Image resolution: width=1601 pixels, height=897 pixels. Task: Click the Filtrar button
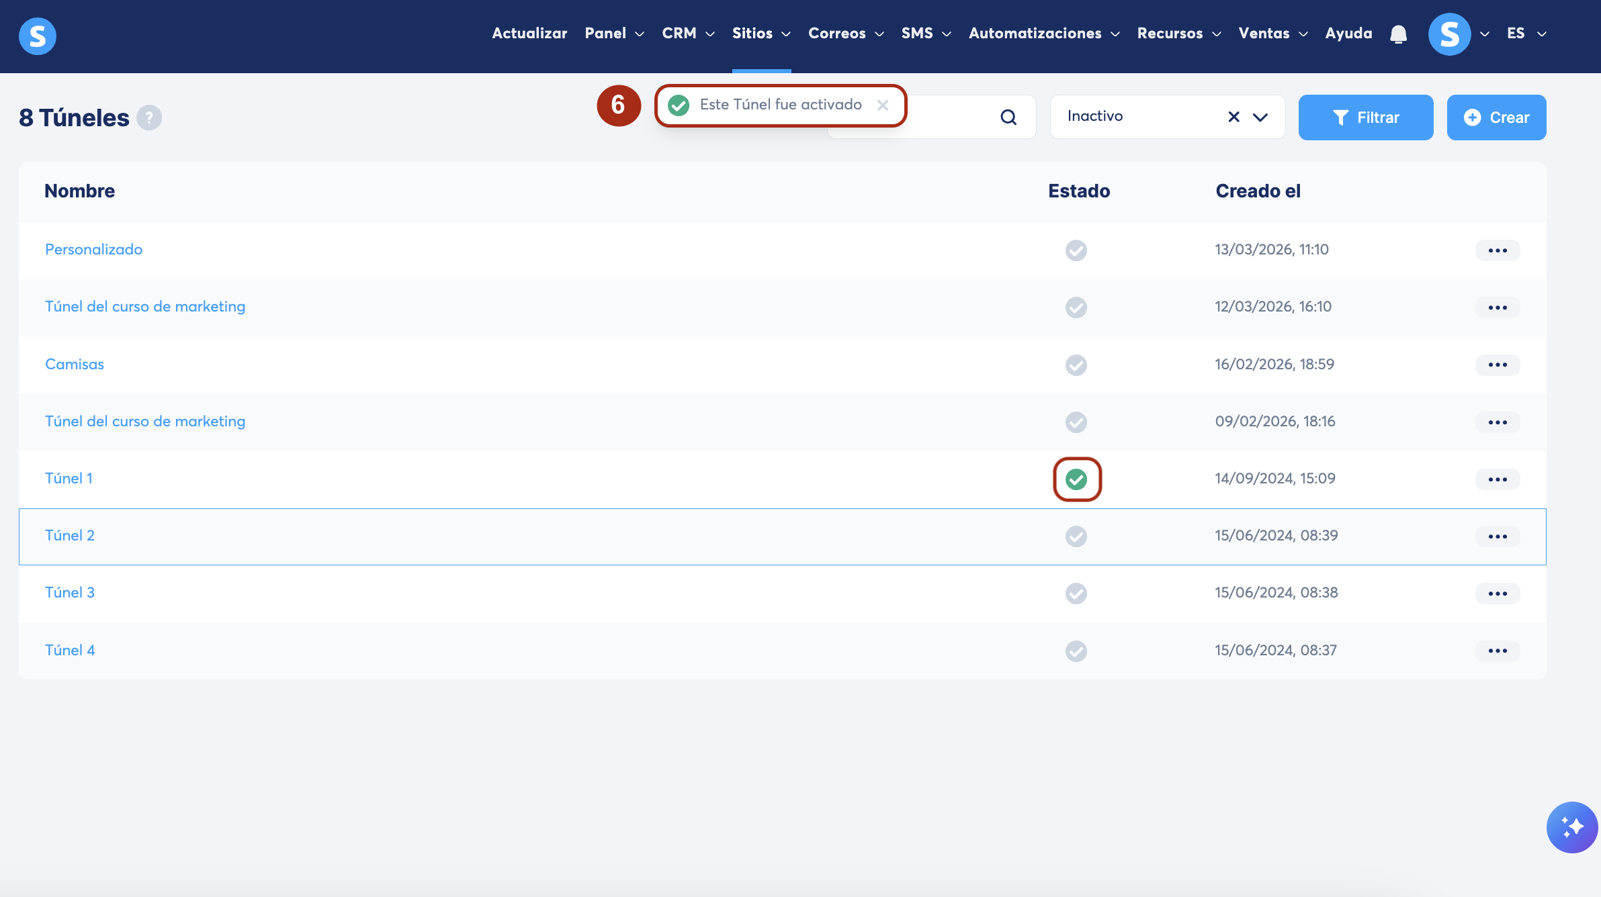(1365, 117)
